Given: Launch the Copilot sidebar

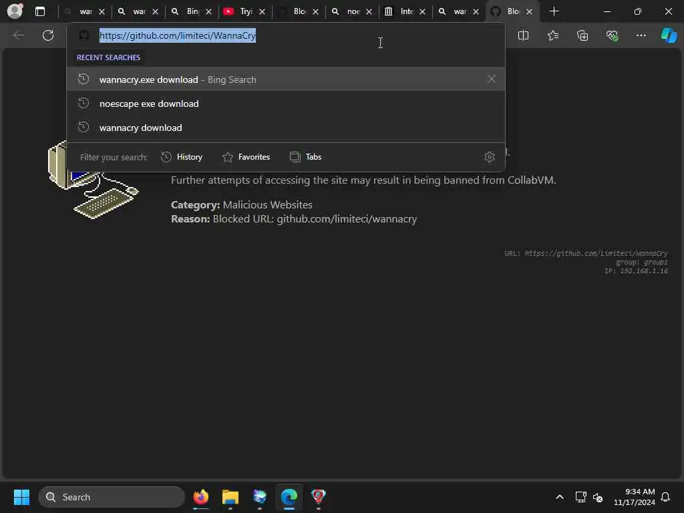Looking at the screenshot, I should click(669, 35).
